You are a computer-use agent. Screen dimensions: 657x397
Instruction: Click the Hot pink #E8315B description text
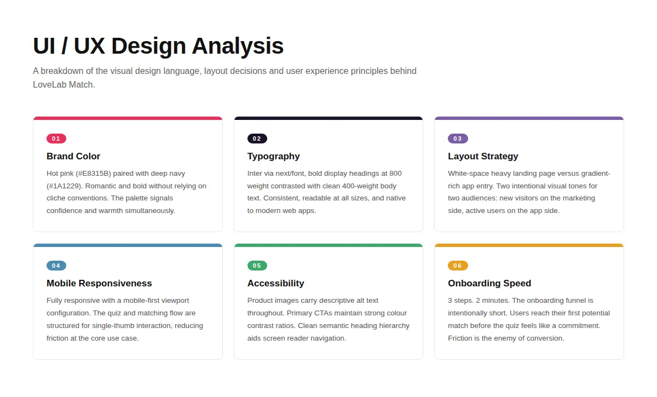tap(126, 192)
